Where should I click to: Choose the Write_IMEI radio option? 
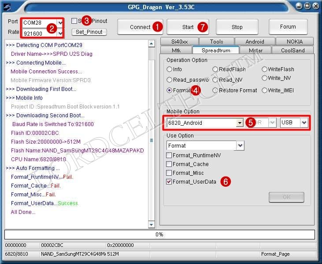pos(264,90)
